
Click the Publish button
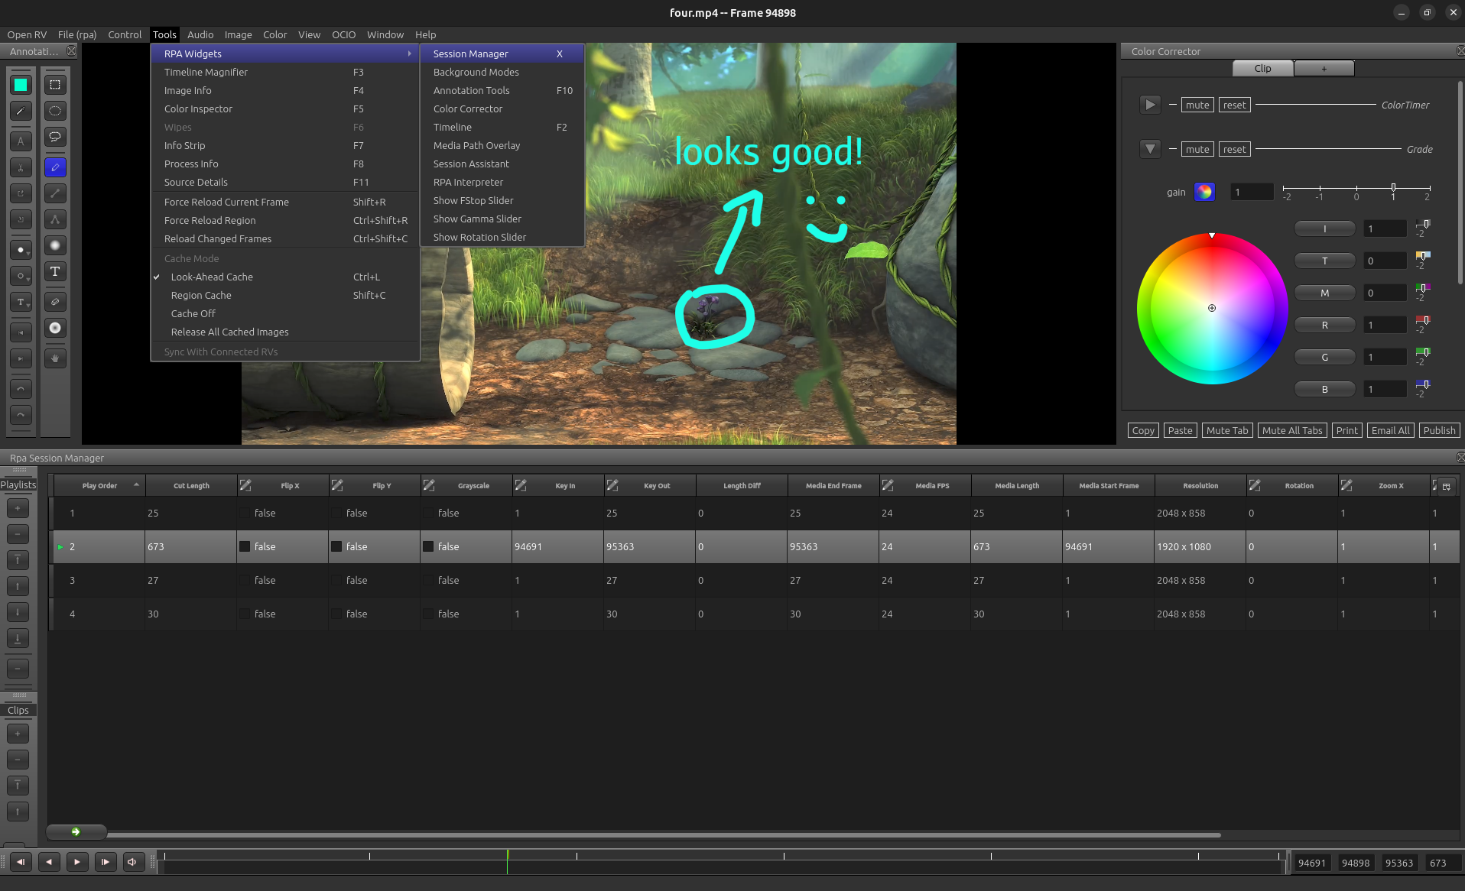(1439, 430)
